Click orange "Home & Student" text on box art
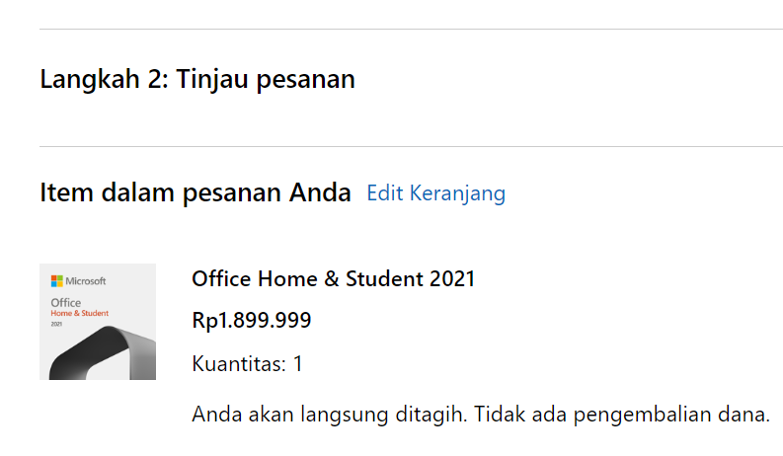Viewport: 783px width, 456px height. click(79, 313)
